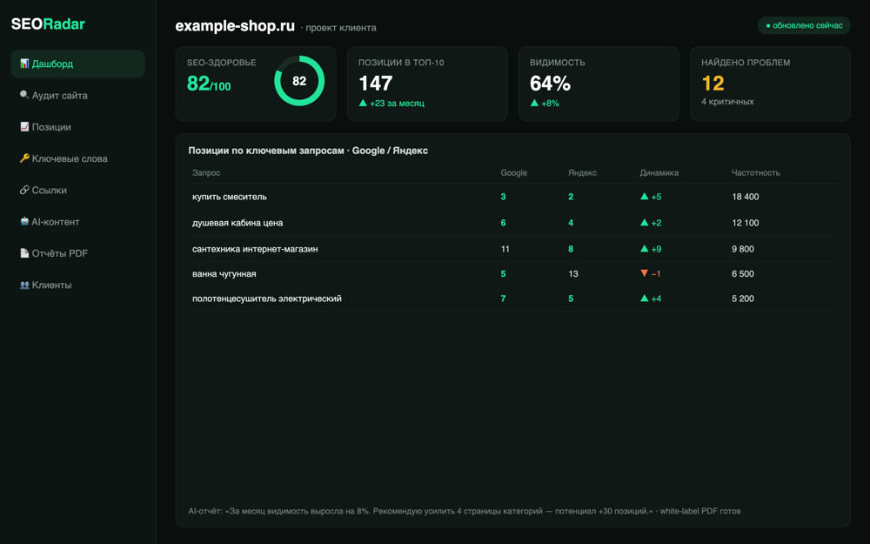Click the Частотность column header
Image resolution: width=870 pixels, height=544 pixels.
(x=756, y=172)
